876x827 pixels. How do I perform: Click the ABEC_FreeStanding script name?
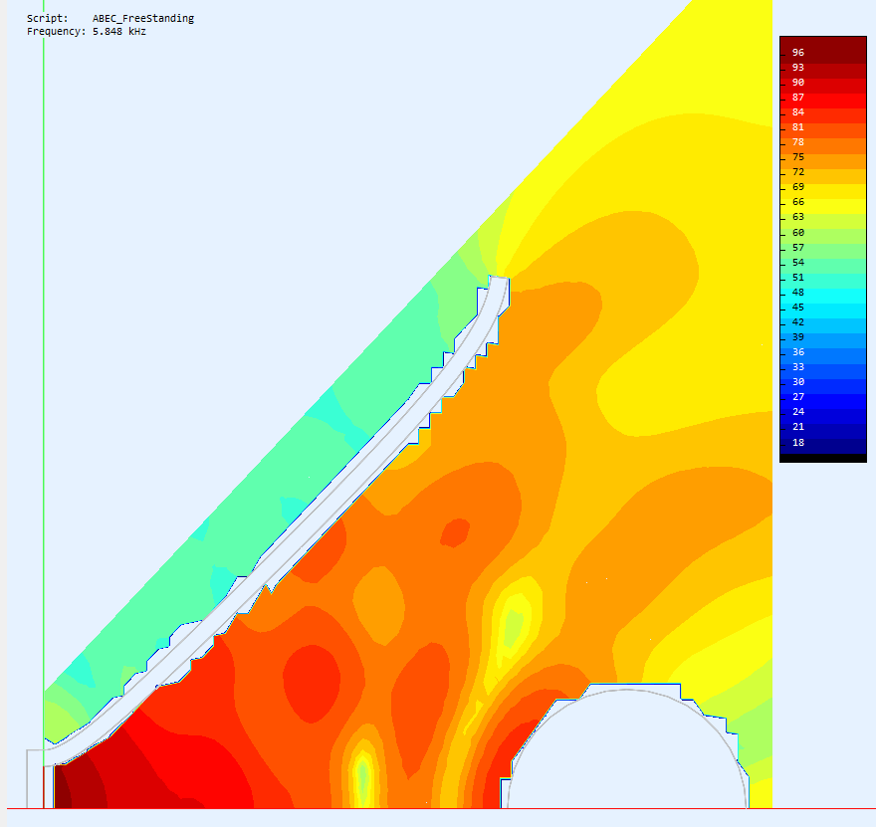pos(143,19)
